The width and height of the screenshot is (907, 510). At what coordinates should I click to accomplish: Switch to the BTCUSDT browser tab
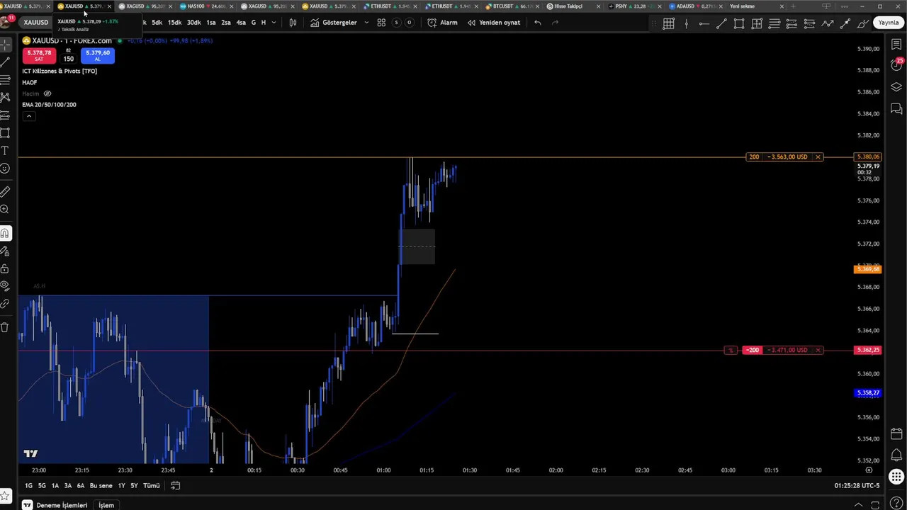click(x=512, y=6)
